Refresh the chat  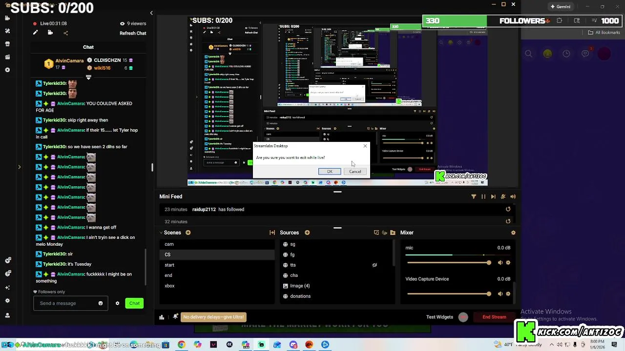click(x=133, y=33)
